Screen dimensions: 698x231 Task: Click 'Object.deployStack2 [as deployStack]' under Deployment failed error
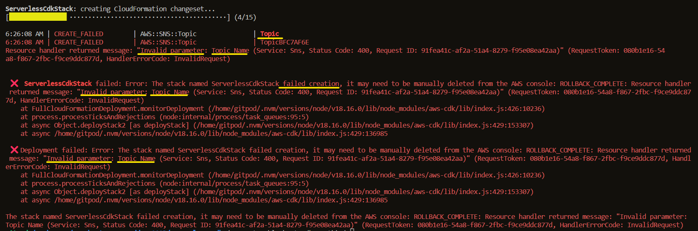pos(122,192)
